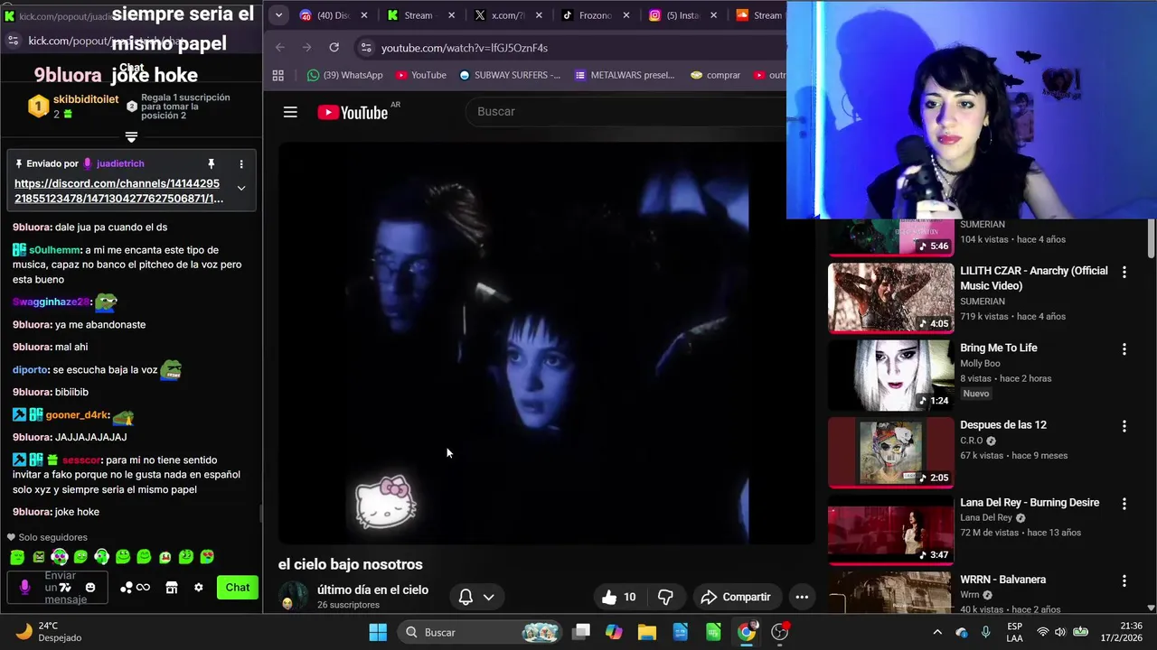Open Windows Start menu
This screenshot has height=650, width=1157.
pyautogui.click(x=378, y=632)
